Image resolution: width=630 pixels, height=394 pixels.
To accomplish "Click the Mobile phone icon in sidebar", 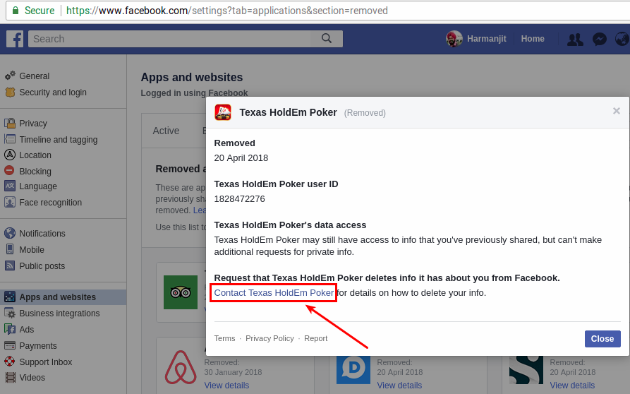I will pyautogui.click(x=10, y=249).
